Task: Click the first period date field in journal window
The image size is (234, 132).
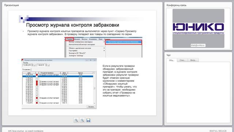Action: click(28, 65)
